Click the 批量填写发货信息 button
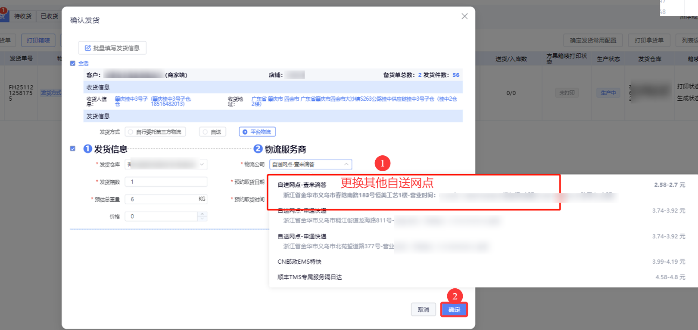 click(112, 48)
